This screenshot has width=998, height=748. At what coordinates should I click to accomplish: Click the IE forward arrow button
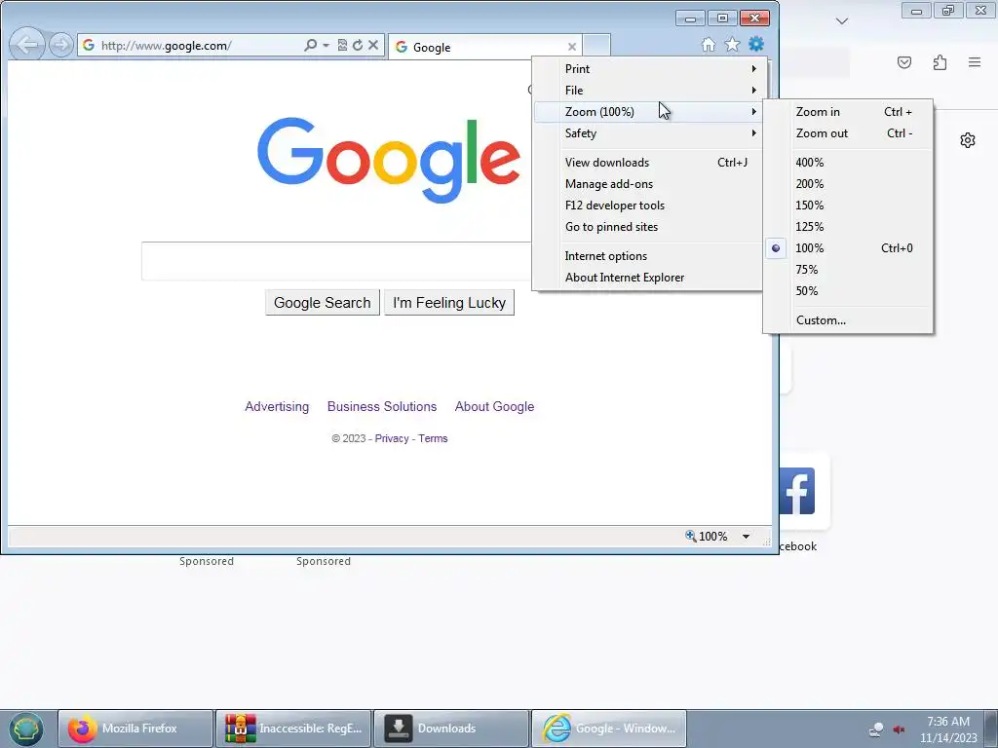pos(61,45)
